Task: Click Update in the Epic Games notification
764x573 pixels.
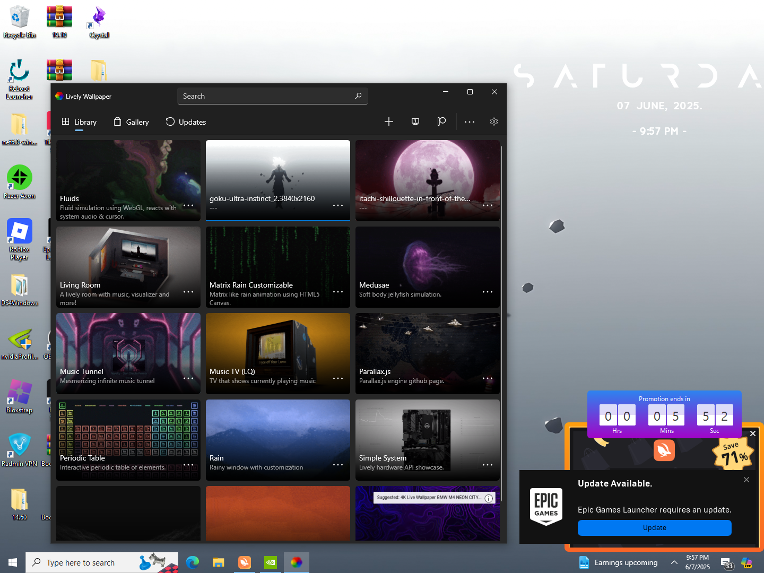Action: [x=655, y=528]
